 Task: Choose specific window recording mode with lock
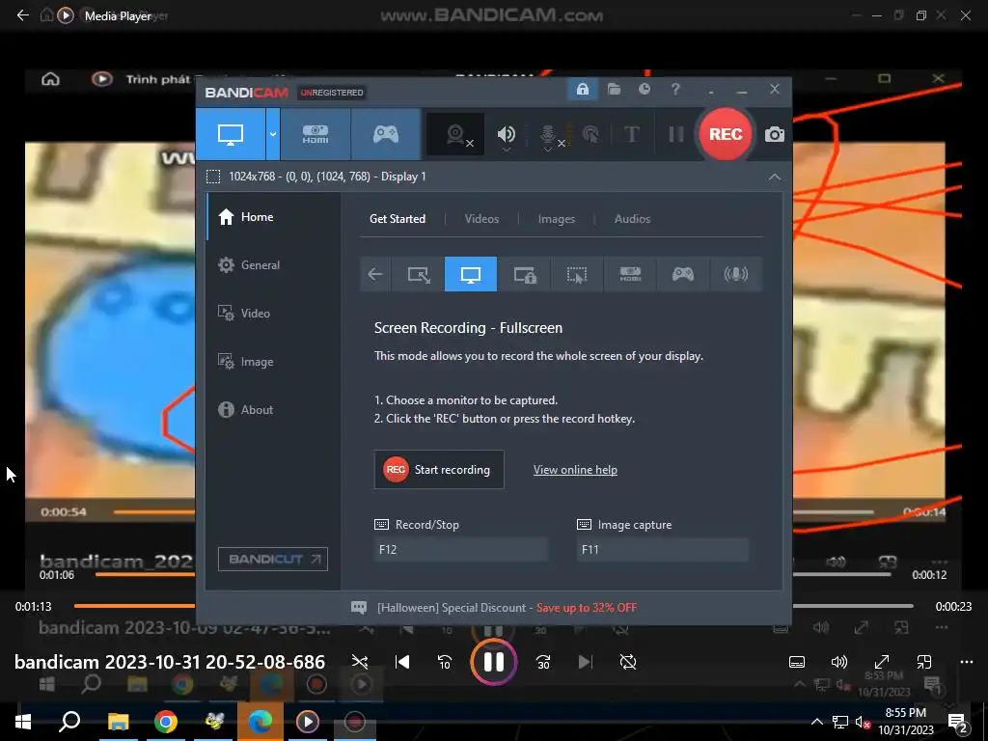524,274
